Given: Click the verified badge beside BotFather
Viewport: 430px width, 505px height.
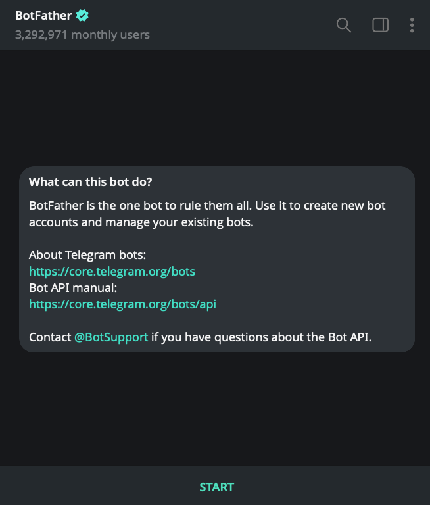Looking at the screenshot, I should click(x=82, y=16).
